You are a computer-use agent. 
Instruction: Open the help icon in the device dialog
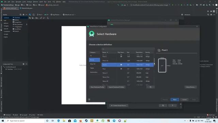89,99
